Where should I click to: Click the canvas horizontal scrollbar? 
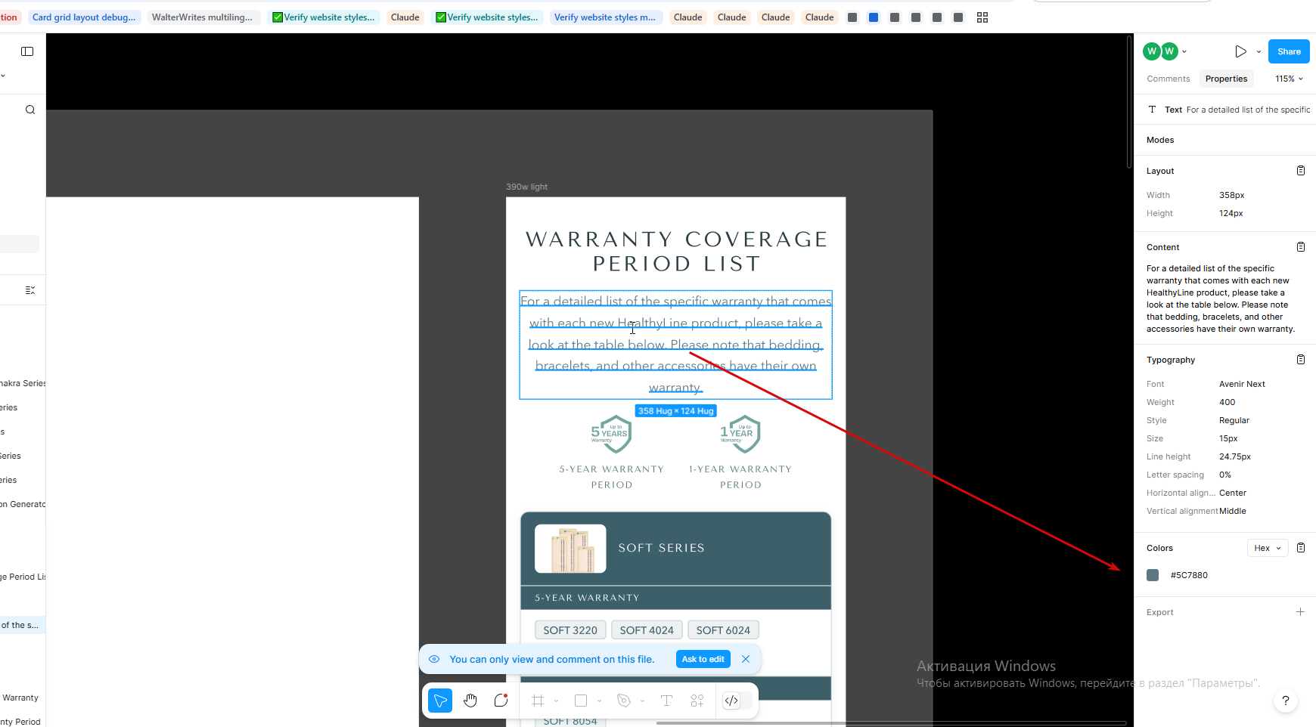[891, 723]
